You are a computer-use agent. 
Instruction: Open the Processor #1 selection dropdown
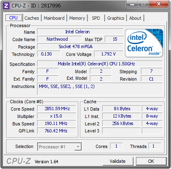pos(59,147)
